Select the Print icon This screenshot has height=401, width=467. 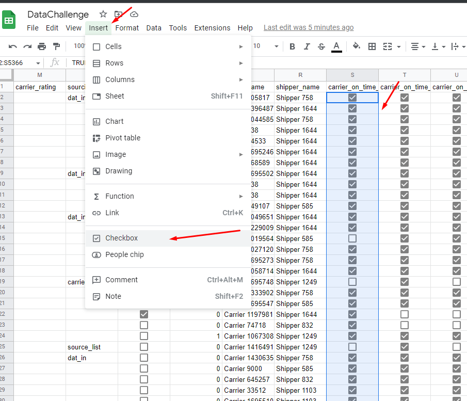41,46
